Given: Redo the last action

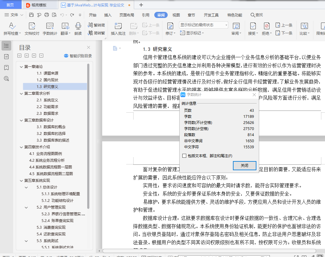Looking at the screenshot, I should pos(72,15).
